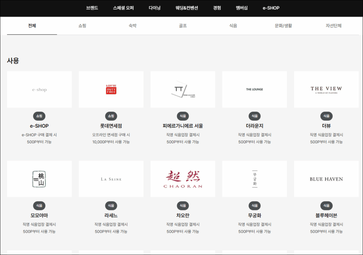Select the 식음 badge above the 무궁화 title
The width and height of the screenshot is (363, 255).
coord(255,206)
